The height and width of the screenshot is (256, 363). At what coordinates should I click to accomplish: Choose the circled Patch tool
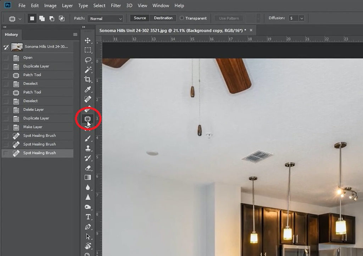88,119
